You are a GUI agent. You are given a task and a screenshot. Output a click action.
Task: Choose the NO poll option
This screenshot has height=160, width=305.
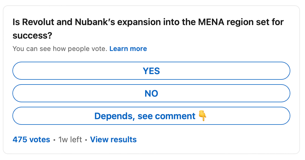point(151,93)
